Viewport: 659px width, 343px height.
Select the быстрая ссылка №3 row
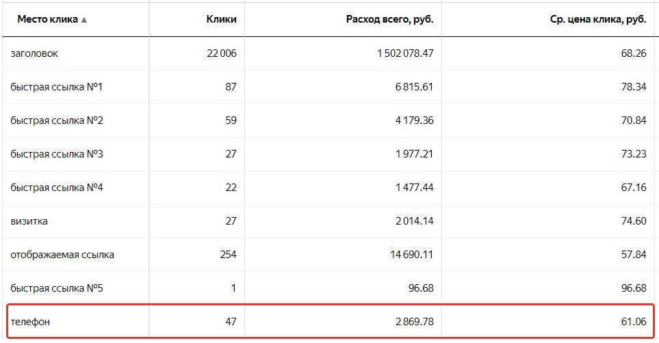click(x=57, y=154)
